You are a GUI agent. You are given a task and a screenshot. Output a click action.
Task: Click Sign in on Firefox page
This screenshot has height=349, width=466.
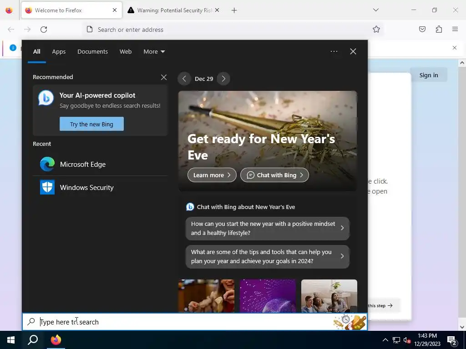(x=429, y=75)
